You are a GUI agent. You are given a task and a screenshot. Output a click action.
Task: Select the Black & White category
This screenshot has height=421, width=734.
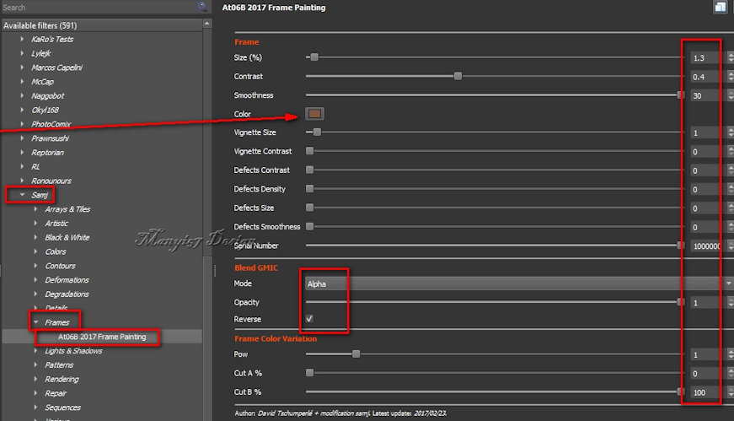tap(67, 238)
